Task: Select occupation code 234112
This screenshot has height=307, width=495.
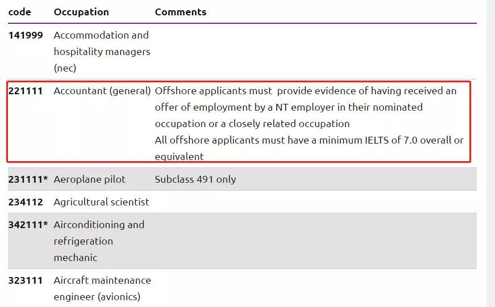Action: click(26, 201)
